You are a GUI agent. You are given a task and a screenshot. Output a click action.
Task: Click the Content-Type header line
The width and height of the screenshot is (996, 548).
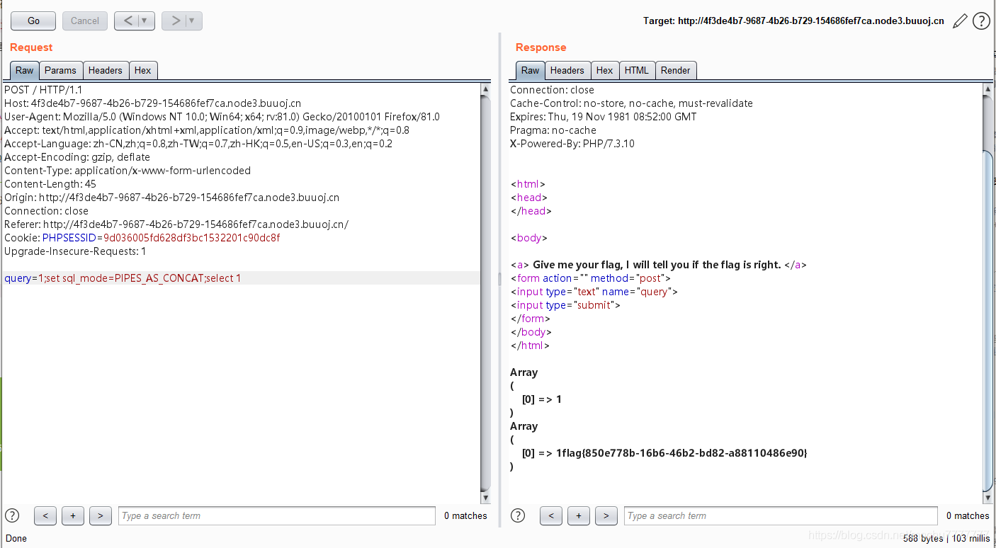click(128, 171)
